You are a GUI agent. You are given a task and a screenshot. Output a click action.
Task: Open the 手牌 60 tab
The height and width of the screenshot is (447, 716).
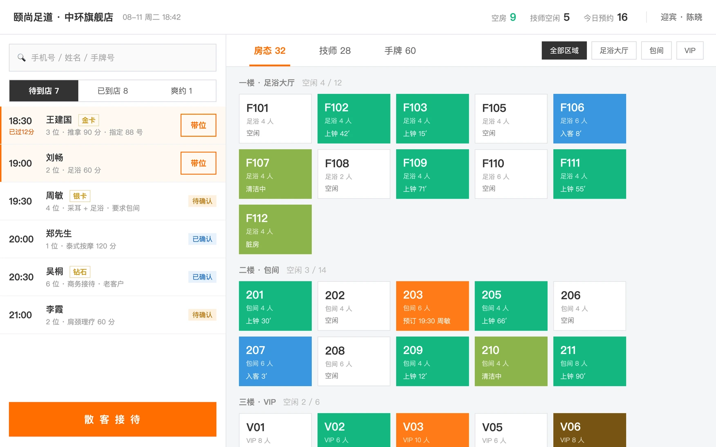[x=400, y=51]
